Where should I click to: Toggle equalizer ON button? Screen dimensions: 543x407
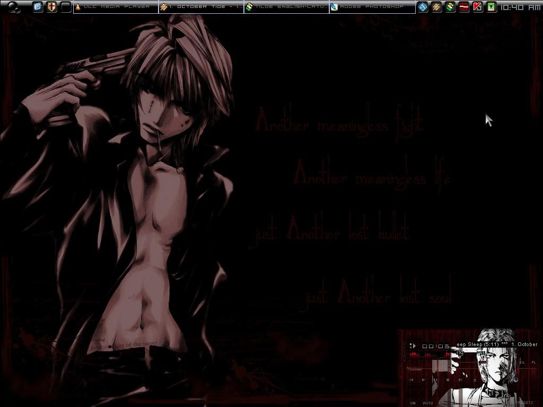(x=413, y=403)
